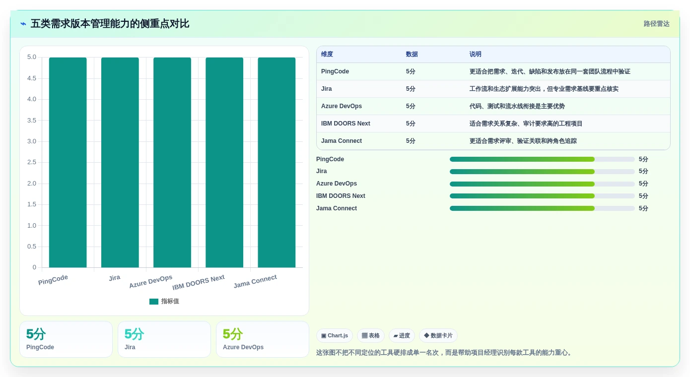
Task: Click the PingCode bar in the chart
Action: [68, 163]
